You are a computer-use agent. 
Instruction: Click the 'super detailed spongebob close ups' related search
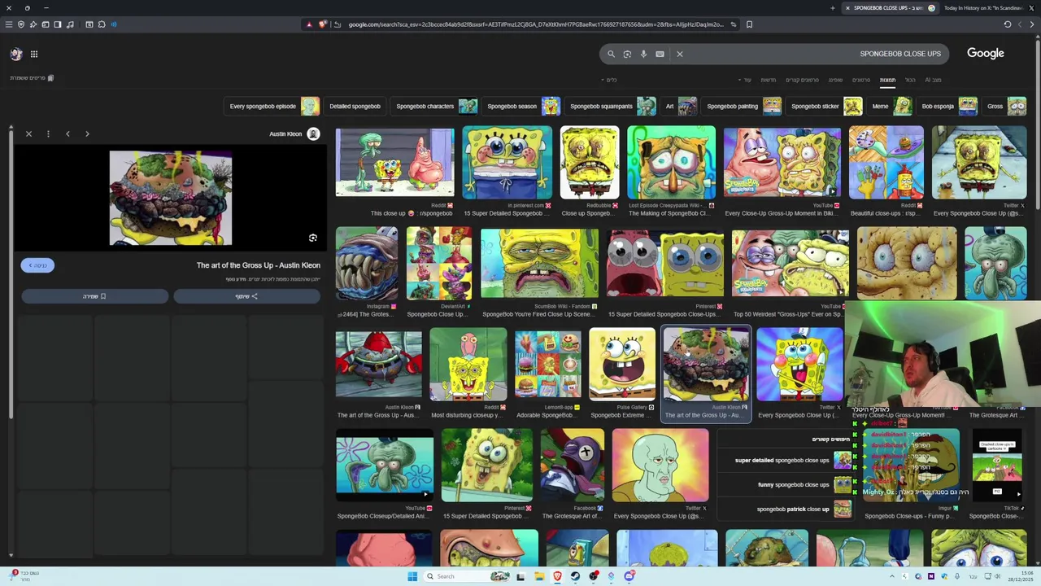785,460
